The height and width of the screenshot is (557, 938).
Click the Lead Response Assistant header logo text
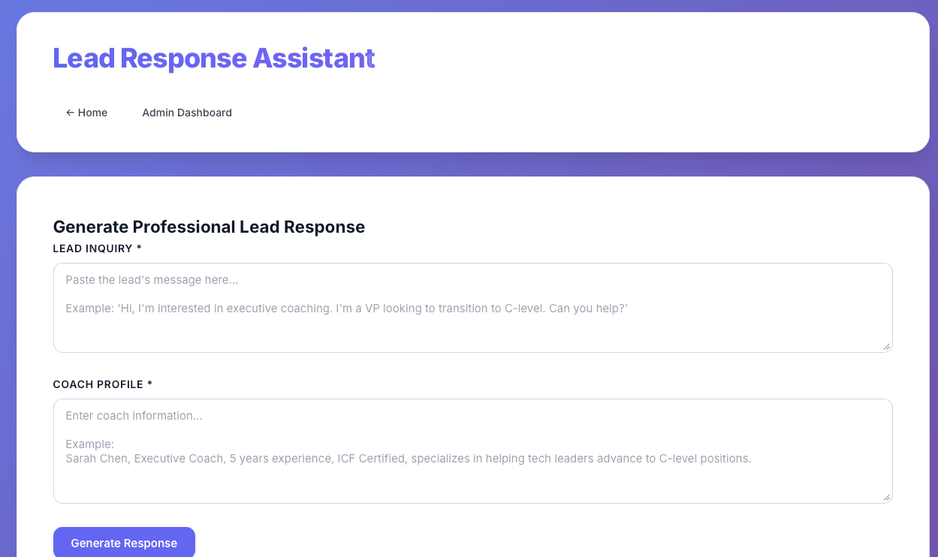click(213, 58)
